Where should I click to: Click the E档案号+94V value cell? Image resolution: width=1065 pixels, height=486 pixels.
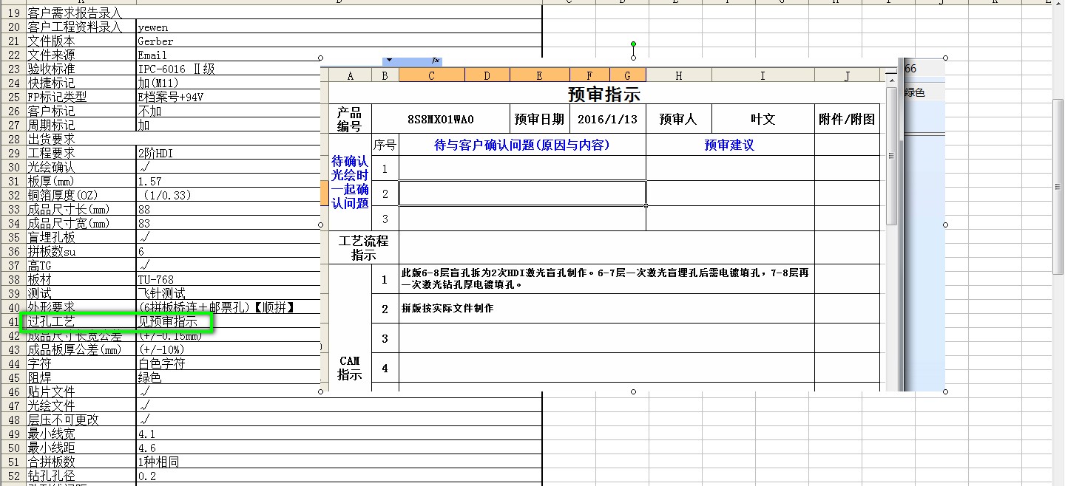(229, 97)
